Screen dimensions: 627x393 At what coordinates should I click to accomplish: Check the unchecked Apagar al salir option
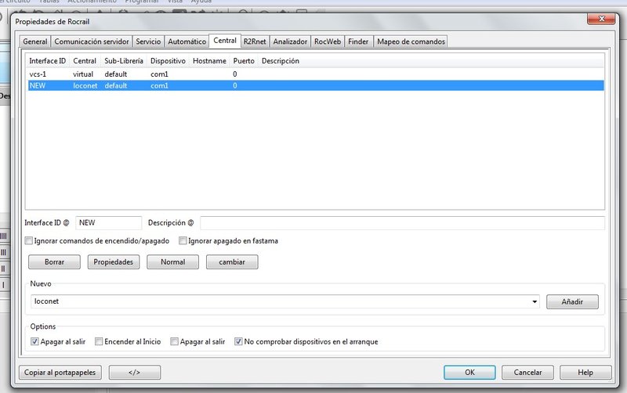click(x=174, y=341)
